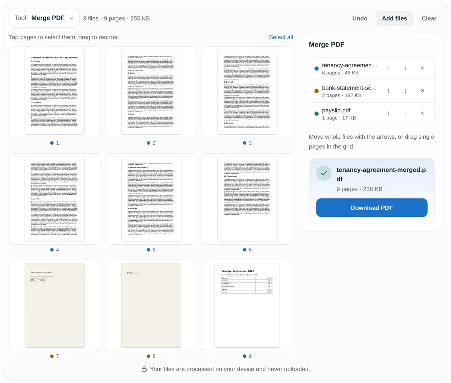451x383 pixels.
Task: Click the '3 files · 9 pages · 255 KB' summary
Action: pos(116,18)
